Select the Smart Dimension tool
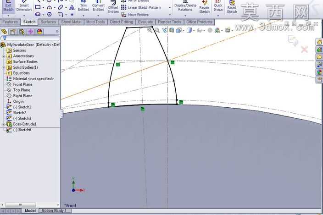This screenshot has height=215, width=323. pos(24,6)
